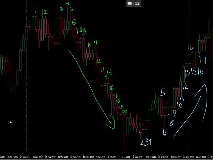Select the 26 Nov 2017 date label
This screenshot has height=160, width=213.
click(13, 157)
